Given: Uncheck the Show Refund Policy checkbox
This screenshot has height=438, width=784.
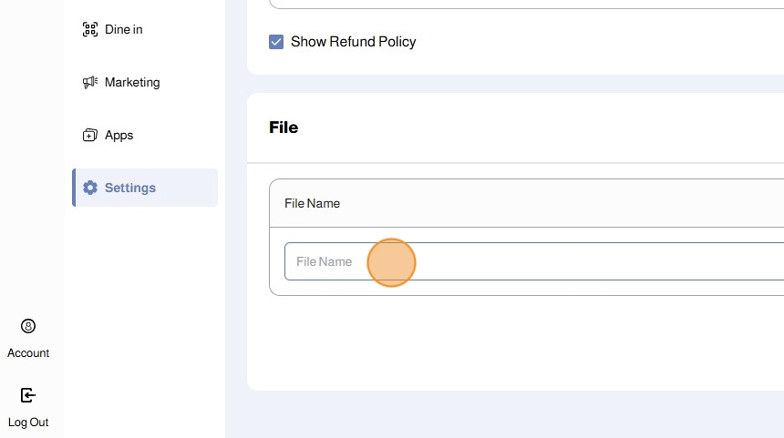Looking at the screenshot, I should pos(276,42).
